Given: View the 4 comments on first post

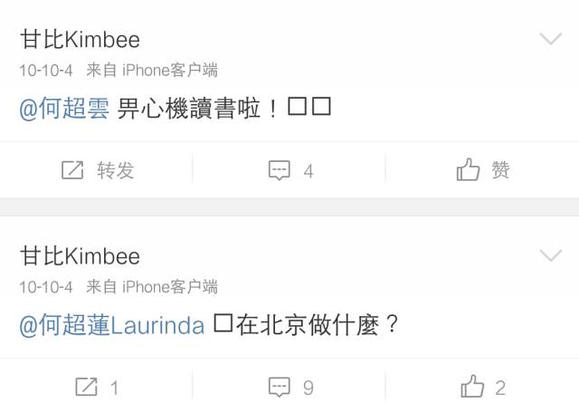Looking at the screenshot, I should pyautogui.click(x=308, y=171).
